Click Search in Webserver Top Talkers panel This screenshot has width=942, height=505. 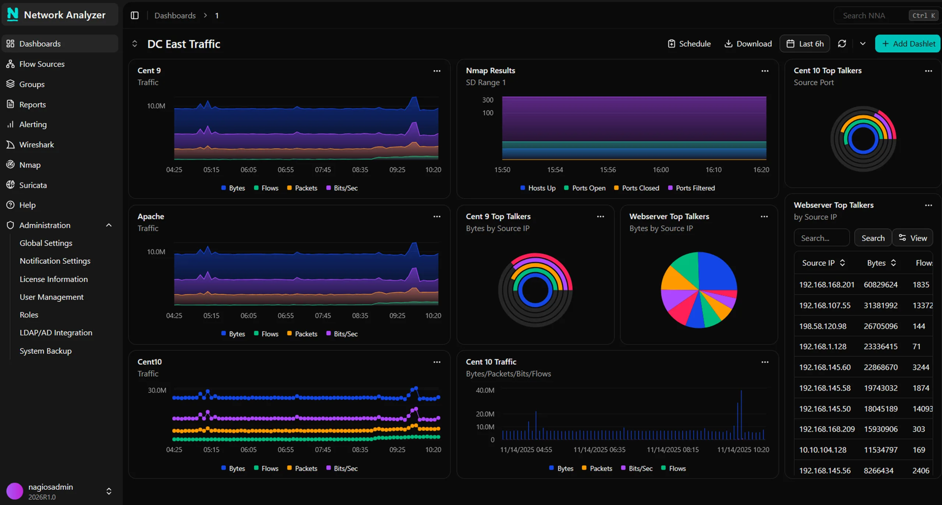[872, 238]
